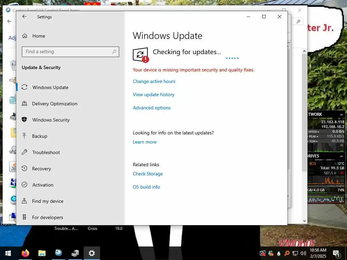Open Settings Home
The height and width of the screenshot is (260, 347).
click(39, 36)
